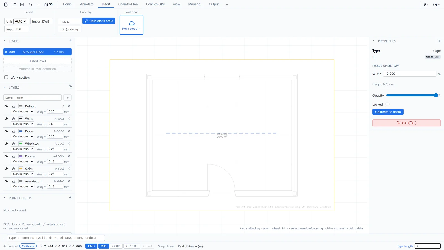Viewport: 444px width, 250px height.
Task: Delete the Doors layer
Action: pyautogui.click(x=69, y=131)
